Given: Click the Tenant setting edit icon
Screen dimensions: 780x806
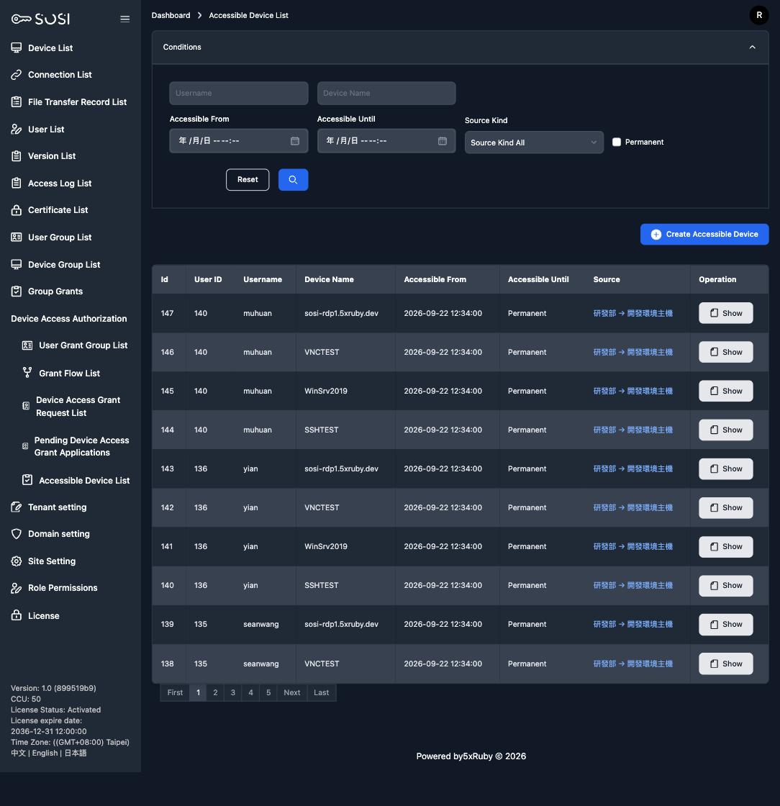Looking at the screenshot, I should [x=17, y=507].
